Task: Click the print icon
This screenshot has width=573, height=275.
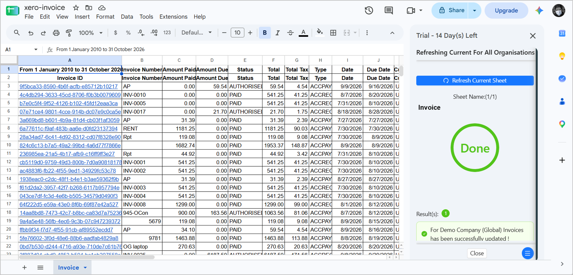Action: tap(56, 33)
